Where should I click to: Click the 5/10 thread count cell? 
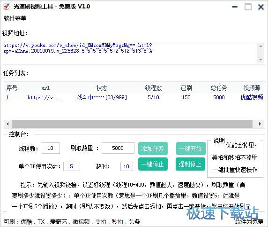[x=153, y=97]
